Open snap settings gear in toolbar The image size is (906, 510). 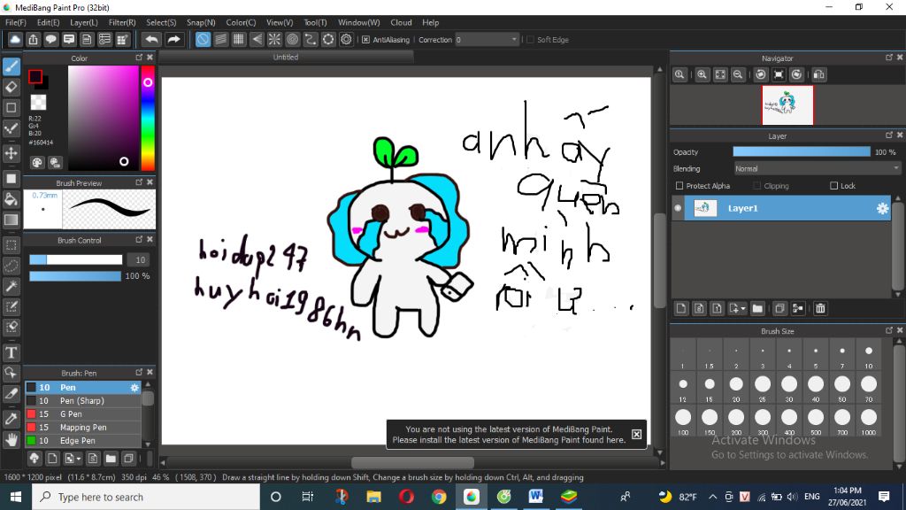coord(346,39)
